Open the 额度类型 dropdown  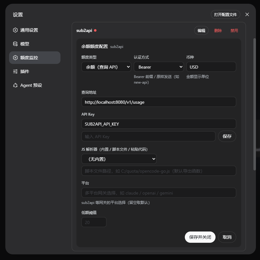(x=106, y=67)
